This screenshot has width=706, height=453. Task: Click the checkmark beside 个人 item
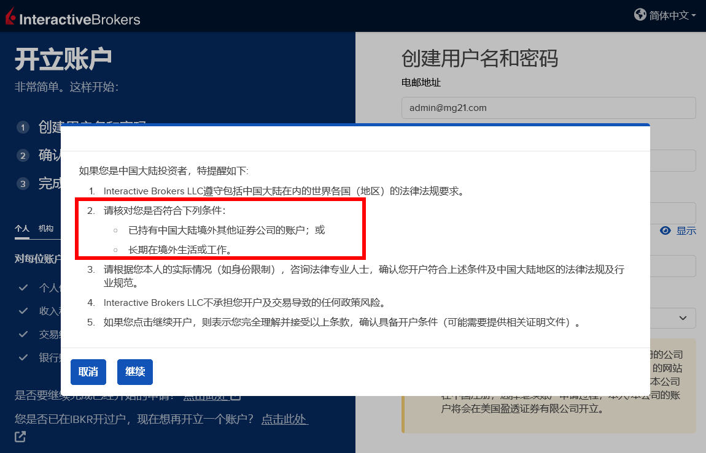pos(23,287)
